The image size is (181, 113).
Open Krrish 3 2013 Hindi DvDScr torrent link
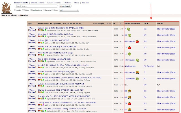63,65
